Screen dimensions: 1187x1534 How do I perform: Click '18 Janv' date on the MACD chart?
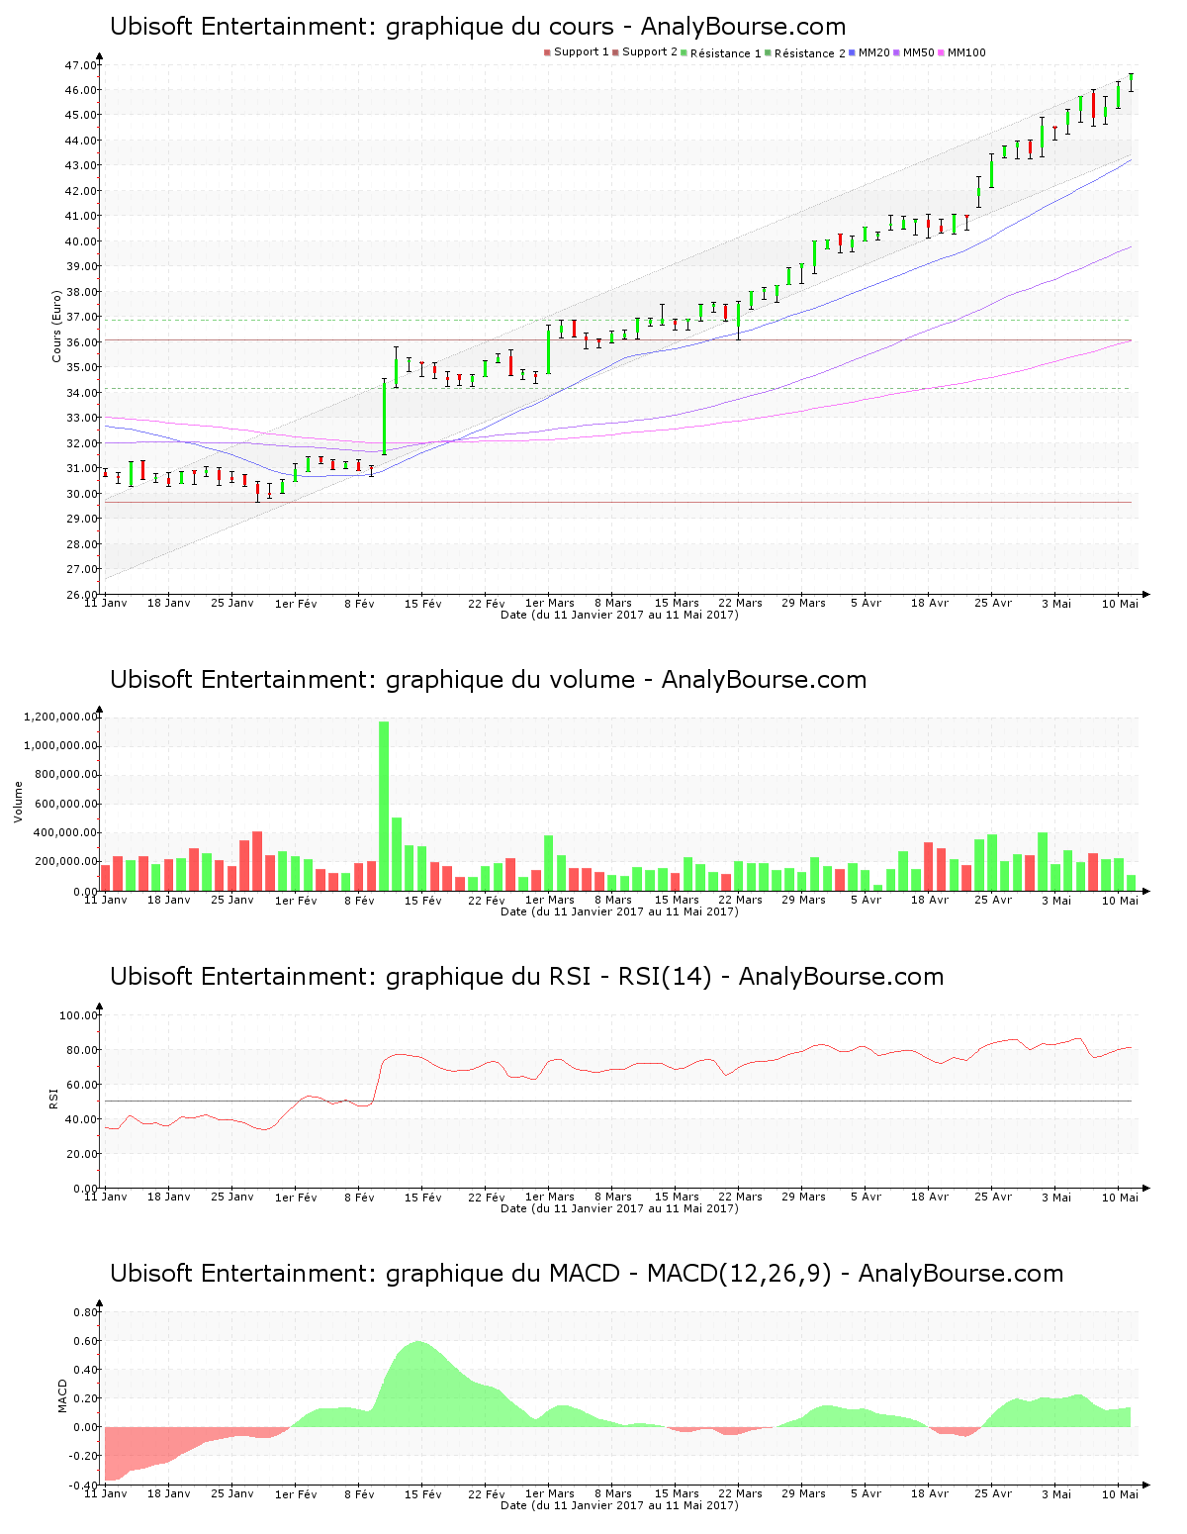pyautogui.click(x=169, y=1493)
